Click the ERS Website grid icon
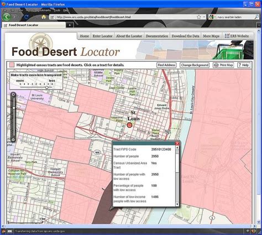Image resolution: width=262 pixels, height=235 pixels. coord(227,36)
